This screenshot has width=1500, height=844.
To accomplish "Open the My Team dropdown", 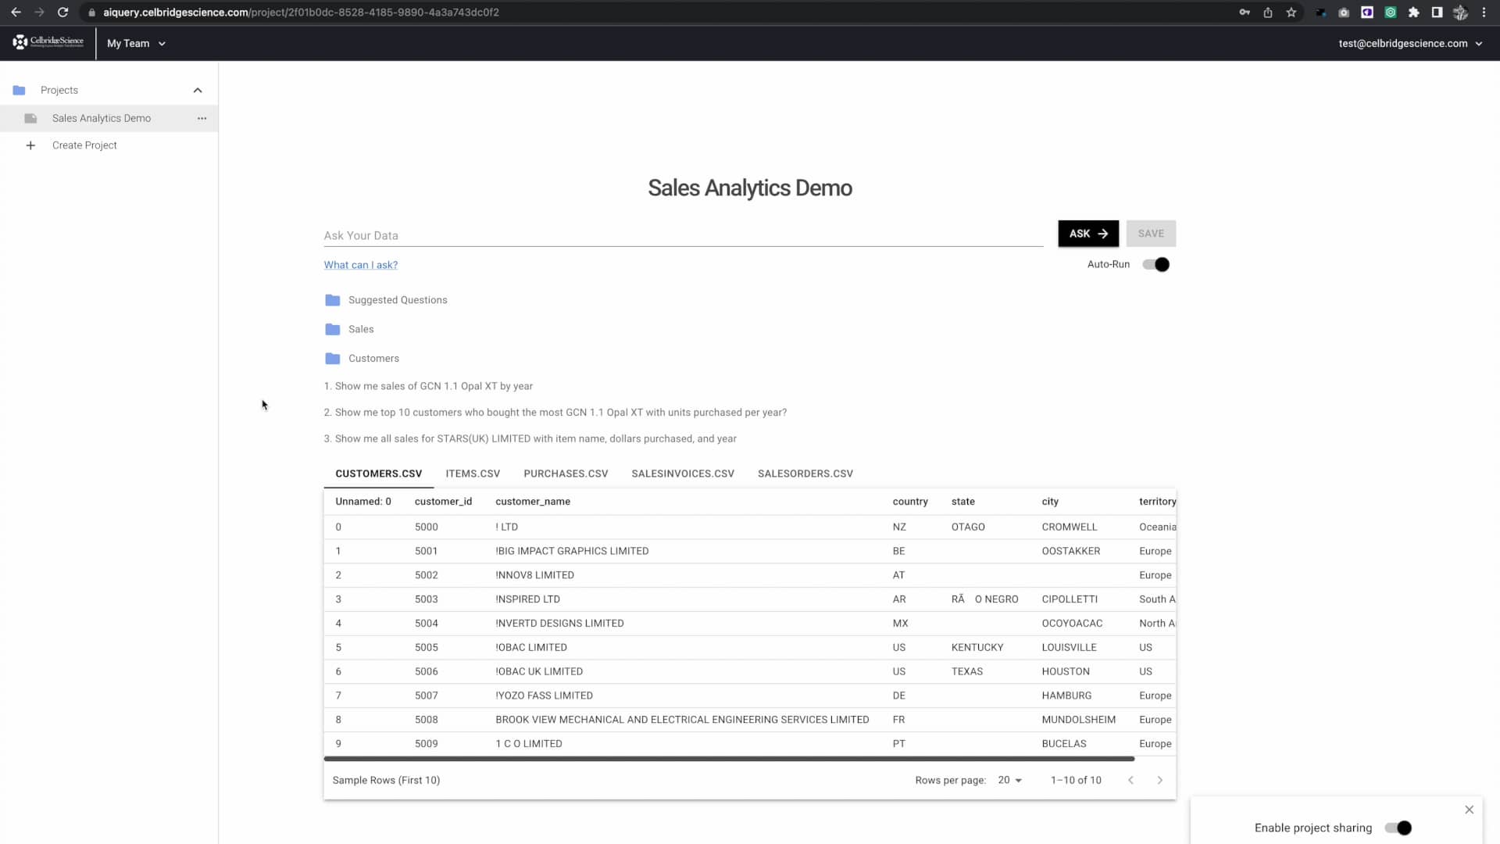I will click(136, 44).
